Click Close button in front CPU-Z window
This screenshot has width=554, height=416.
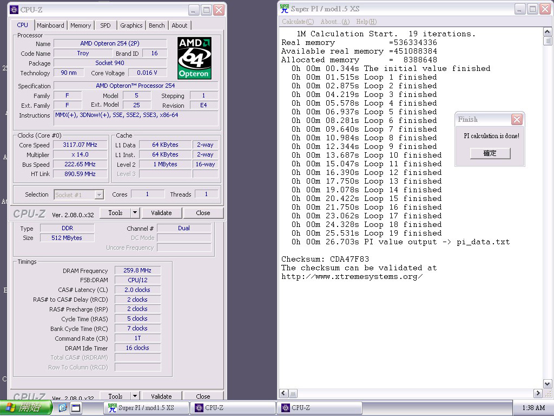pos(203,213)
